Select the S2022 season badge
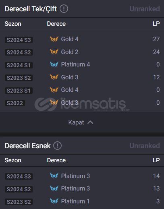This screenshot has width=164, height=209. tap(15, 103)
